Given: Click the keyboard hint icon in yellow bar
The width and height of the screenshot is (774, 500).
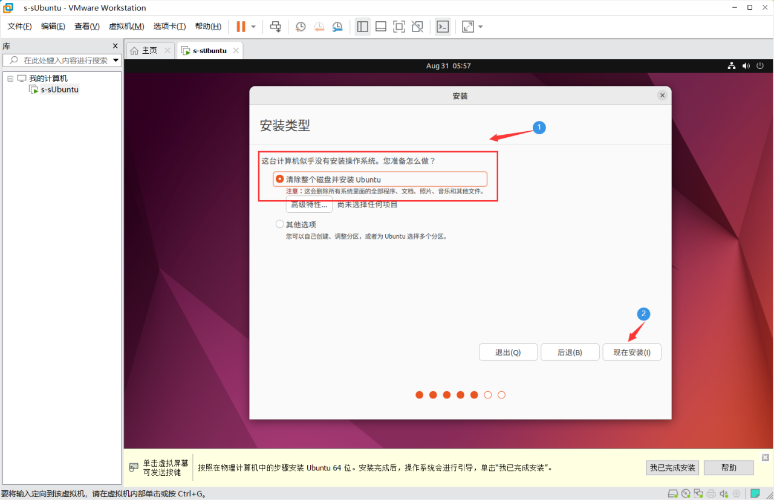Looking at the screenshot, I should click(x=134, y=468).
